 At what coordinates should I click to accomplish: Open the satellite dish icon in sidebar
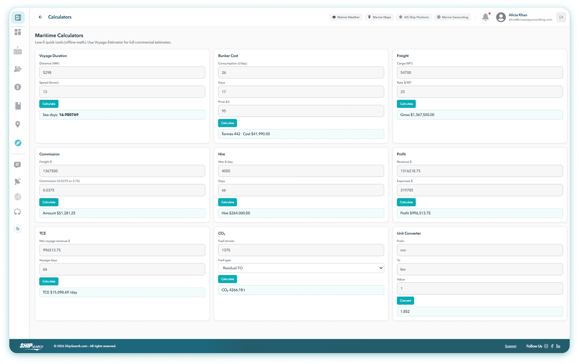tap(18, 181)
